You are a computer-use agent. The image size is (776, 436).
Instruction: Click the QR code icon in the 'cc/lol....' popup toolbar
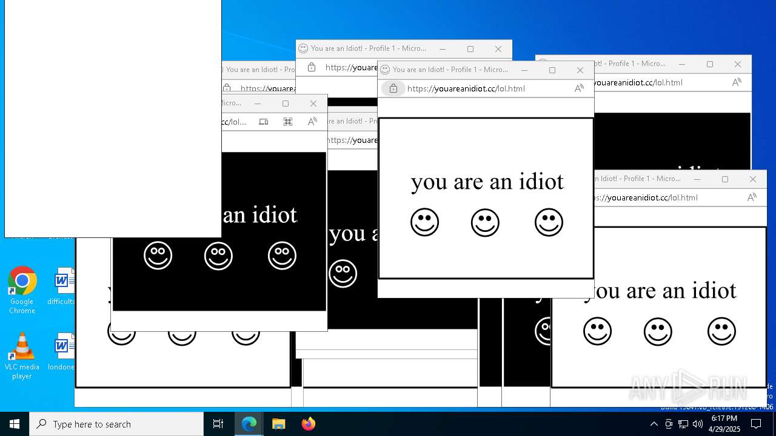point(288,122)
